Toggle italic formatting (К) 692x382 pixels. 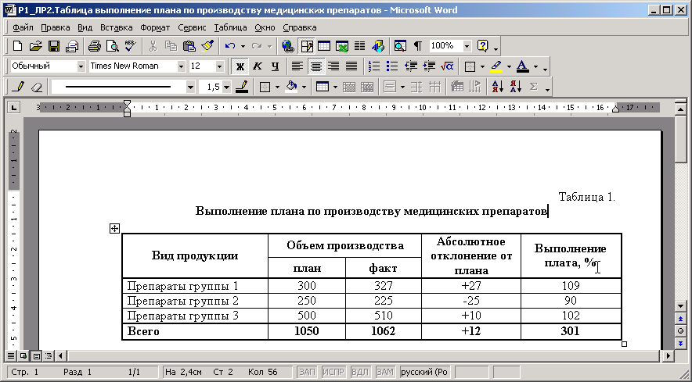pyautogui.click(x=258, y=66)
